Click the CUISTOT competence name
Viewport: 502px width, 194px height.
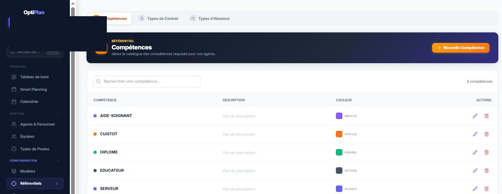tap(108, 134)
